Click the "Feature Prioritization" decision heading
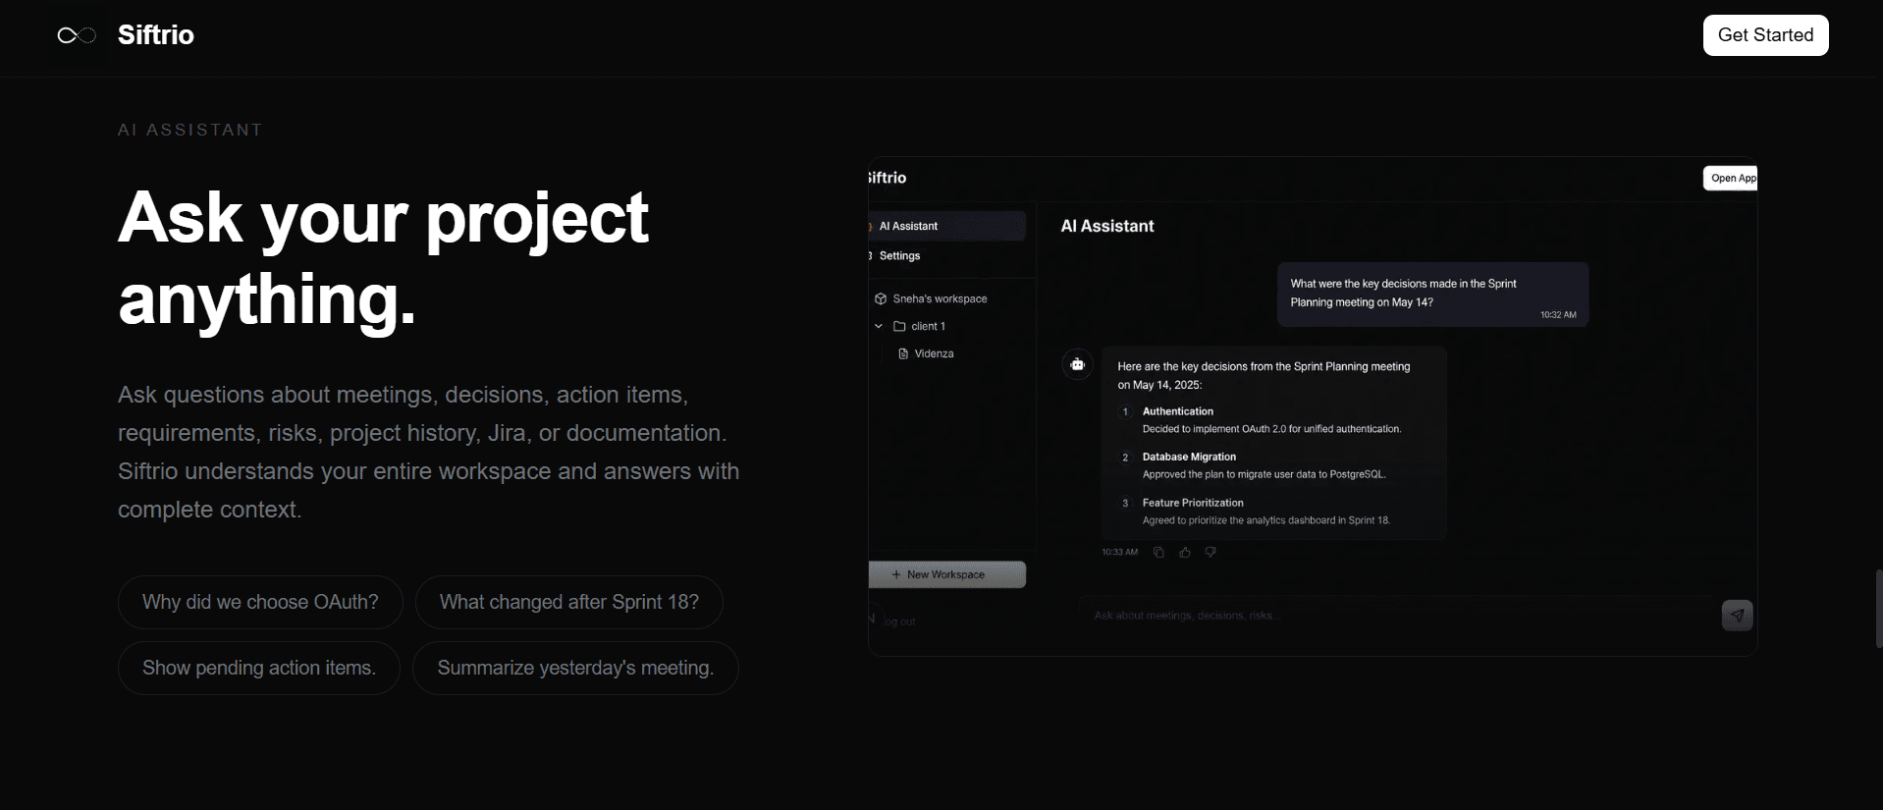The width and height of the screenshot is (1883, 810). [x=1193, y=503]
